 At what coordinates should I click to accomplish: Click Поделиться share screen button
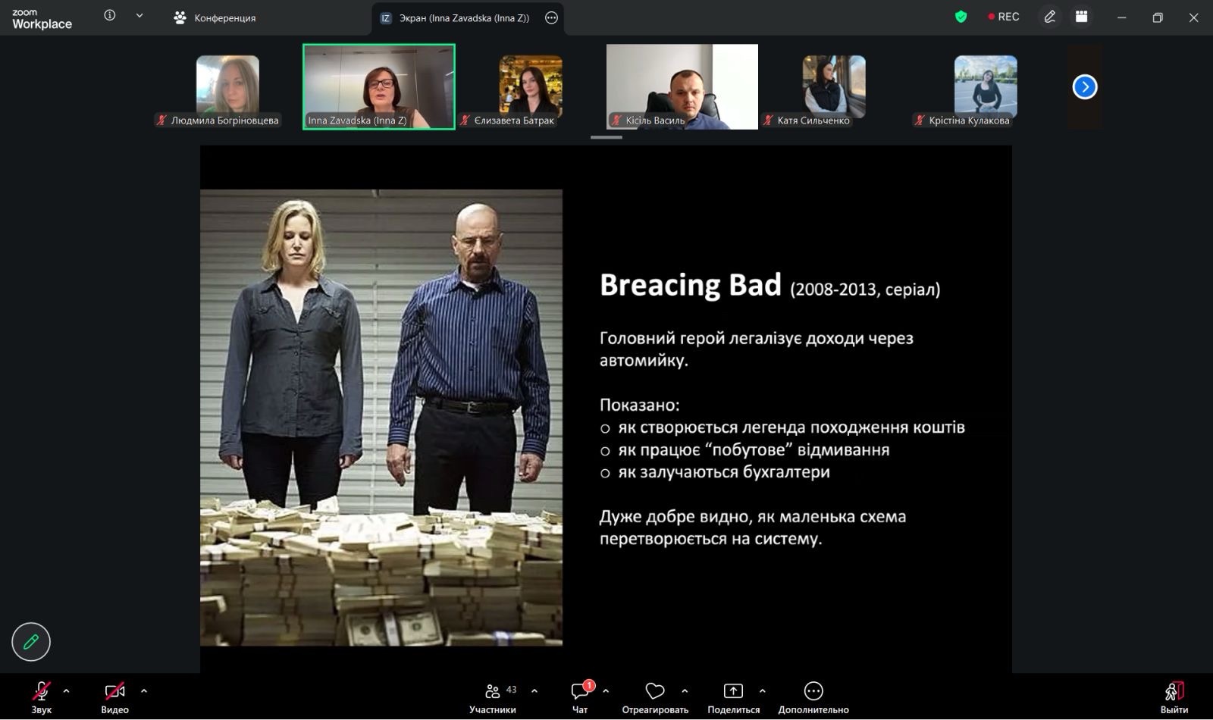[733, 697]
